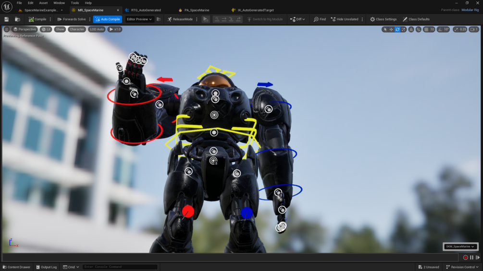Switch to SpaceMarineExample tab

point(41,10)
